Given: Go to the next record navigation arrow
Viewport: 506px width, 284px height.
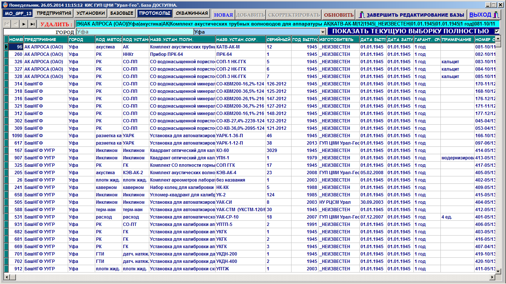Looking at the screenshot, I should pos(24,24).
